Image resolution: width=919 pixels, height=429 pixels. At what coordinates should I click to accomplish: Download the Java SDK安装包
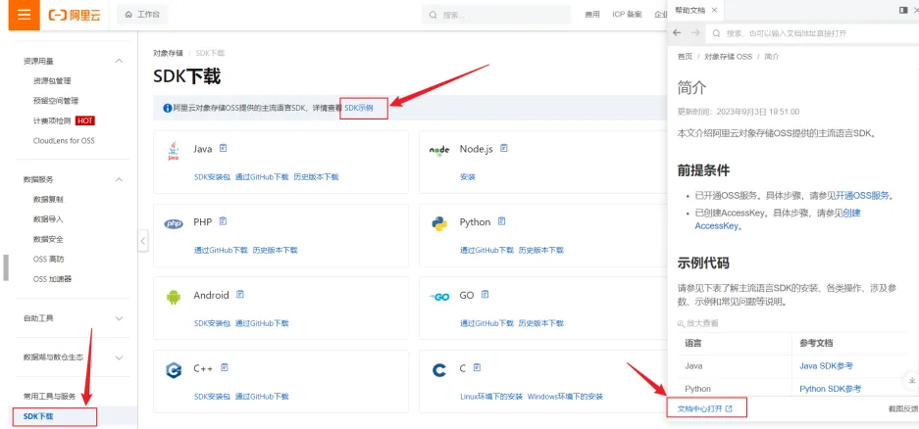coord(212,176)
